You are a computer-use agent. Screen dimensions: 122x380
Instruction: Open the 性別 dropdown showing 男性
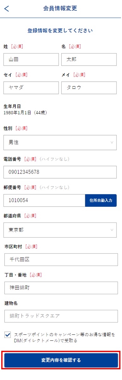pos(60,142)
